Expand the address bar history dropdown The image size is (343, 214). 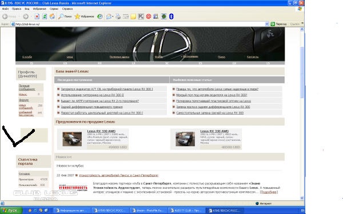point(266,24)
